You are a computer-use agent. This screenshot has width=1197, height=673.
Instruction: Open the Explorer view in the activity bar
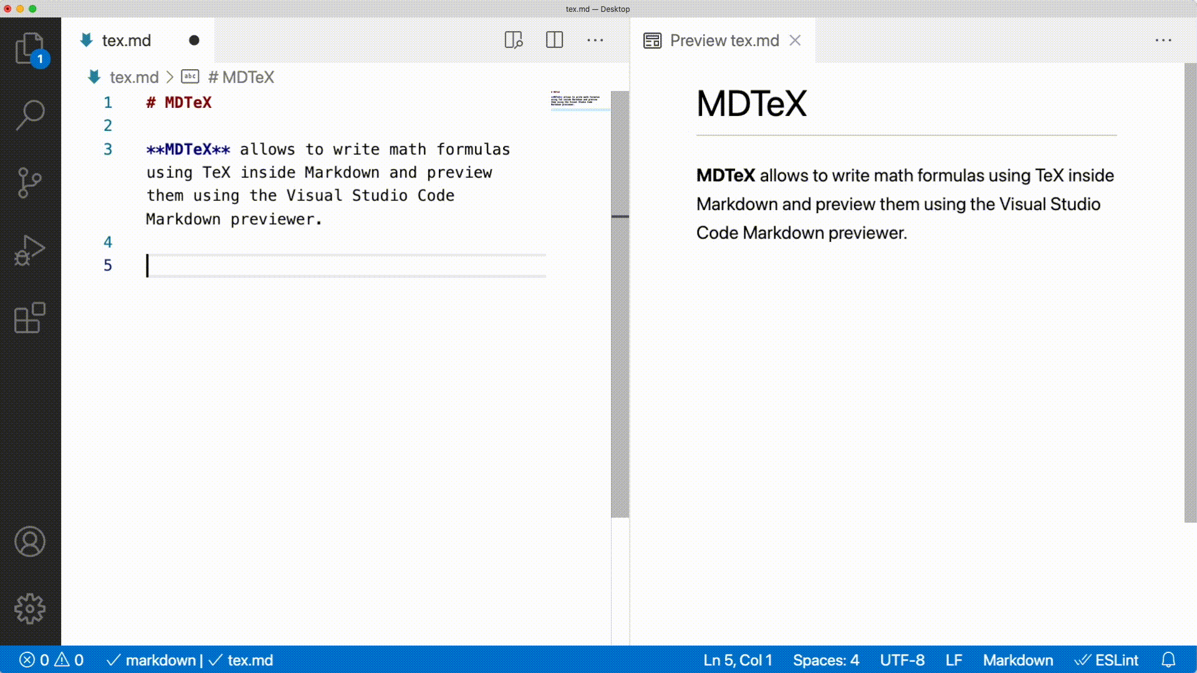[x=29, y=48]
